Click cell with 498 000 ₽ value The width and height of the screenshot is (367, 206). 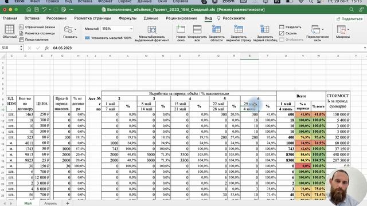[338, 154]
